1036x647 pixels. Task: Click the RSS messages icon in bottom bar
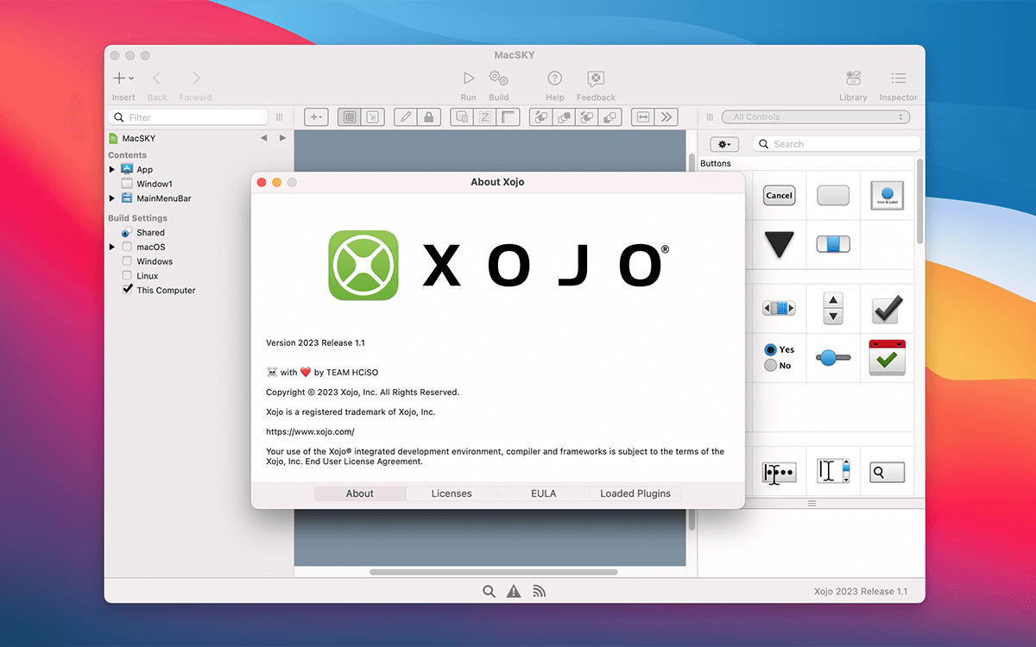tap(539, 591)
